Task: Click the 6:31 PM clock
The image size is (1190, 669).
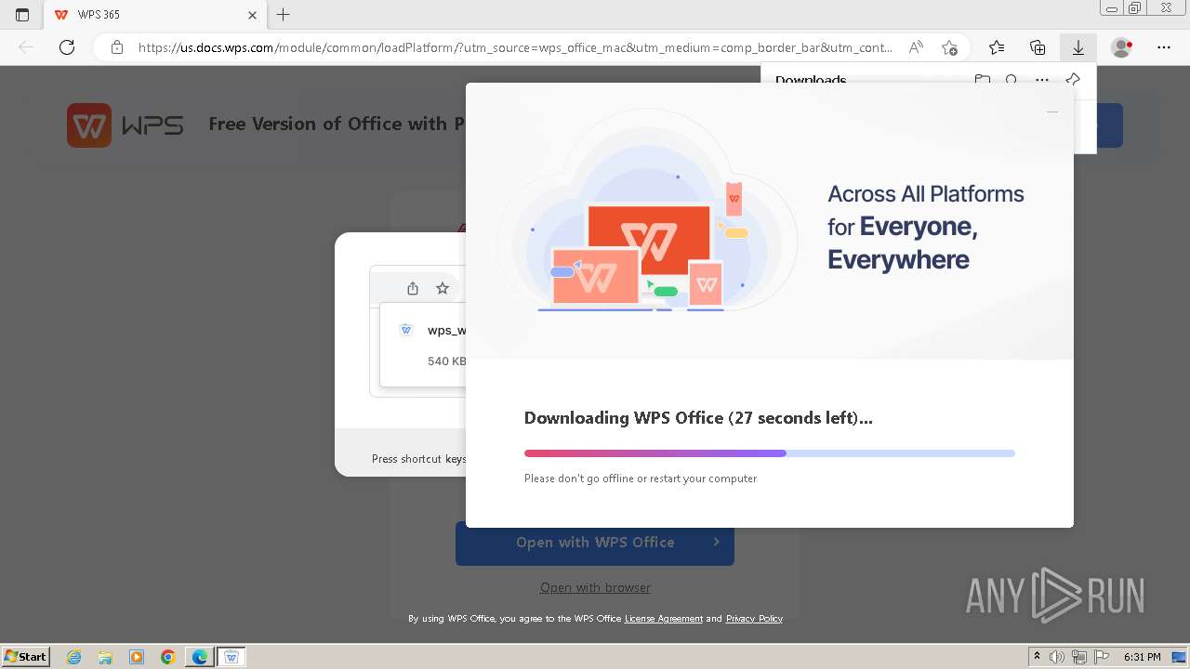Action: pyautogui.click(x=1143, y=657)
